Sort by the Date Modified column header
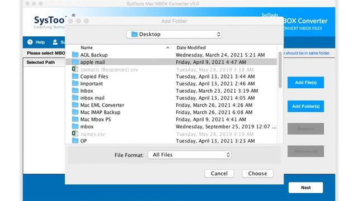This screenshot has width=358, height=201. (x=191, y=47)
